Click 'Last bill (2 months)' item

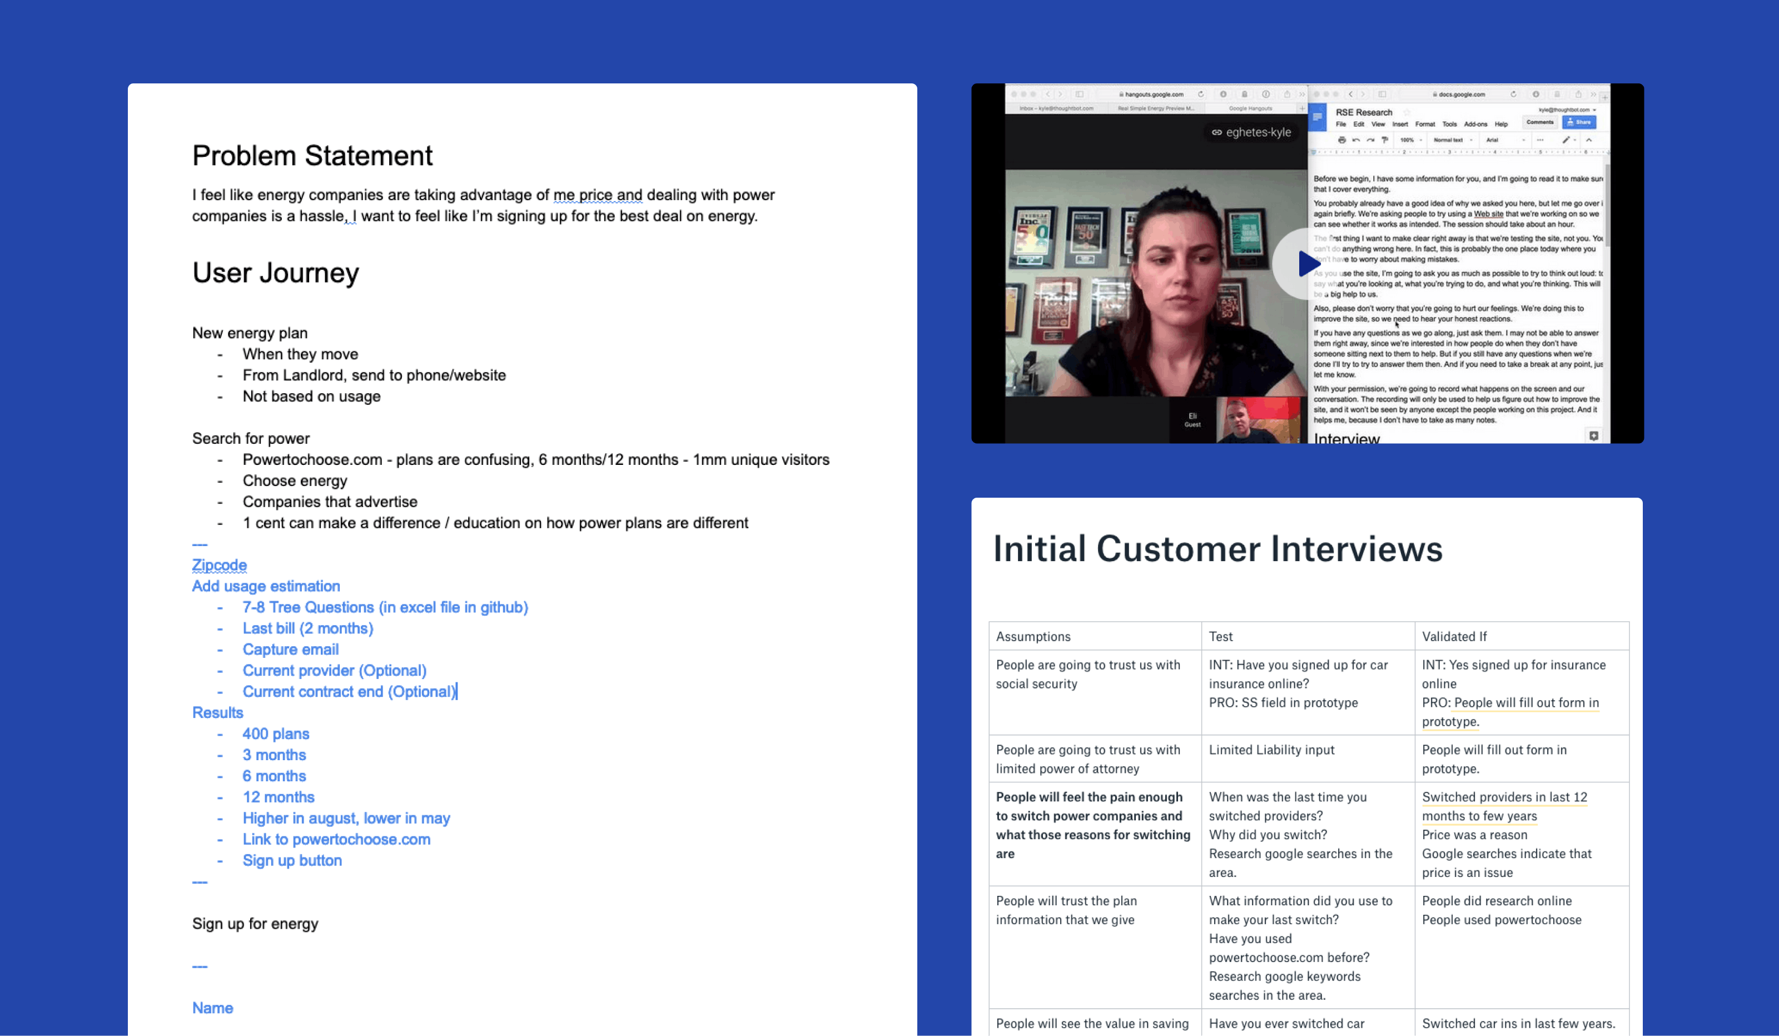pos(308,628)
